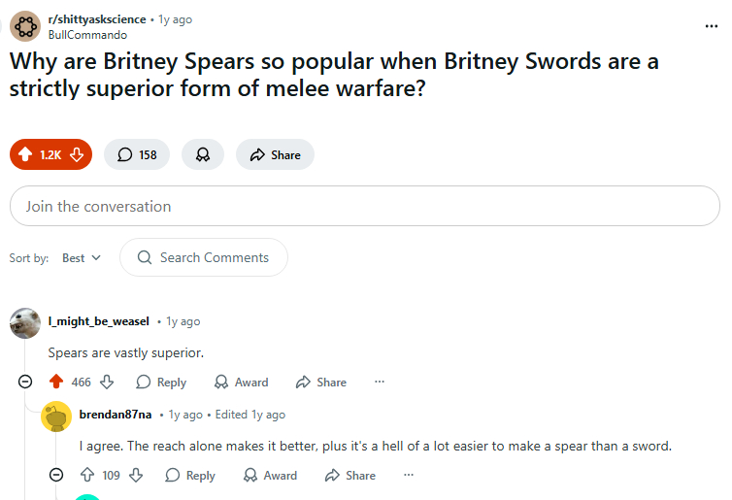
Task: Reply to I_might_be_weasel's comment
Action: [x=161, y=383]
